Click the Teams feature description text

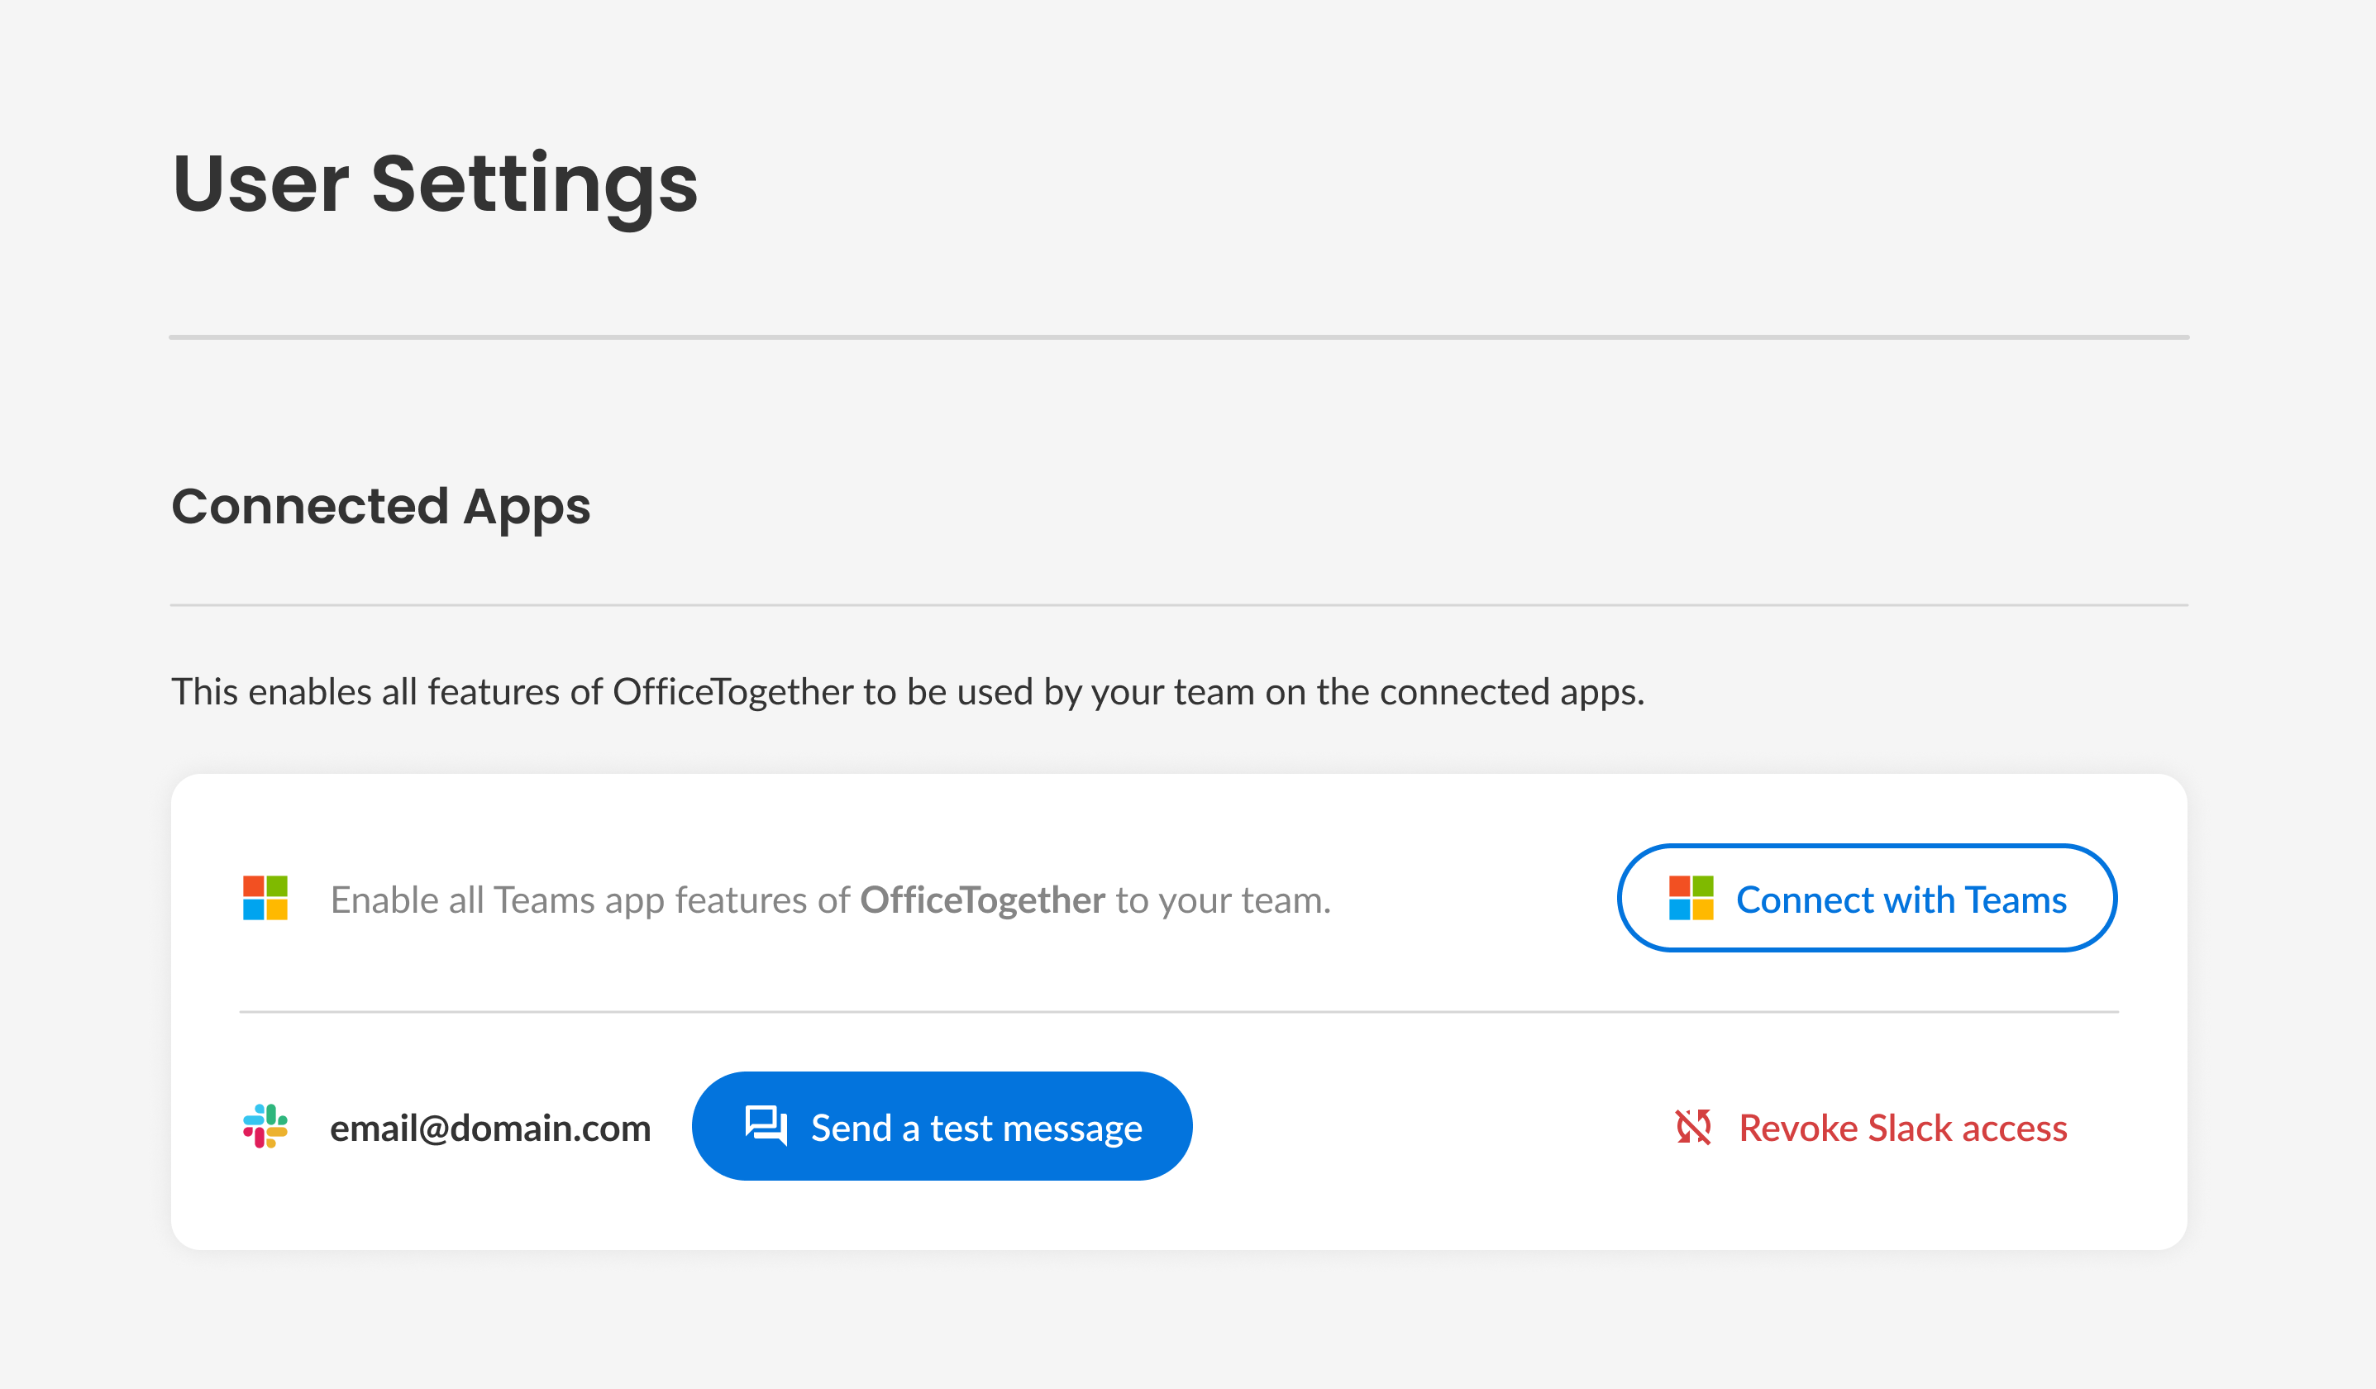point(831,900)
